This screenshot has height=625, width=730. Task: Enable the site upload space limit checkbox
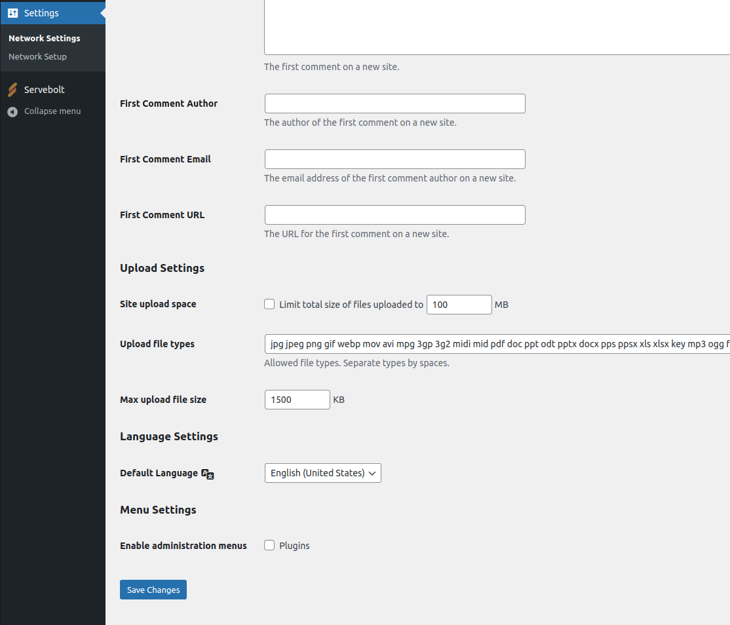269,304
